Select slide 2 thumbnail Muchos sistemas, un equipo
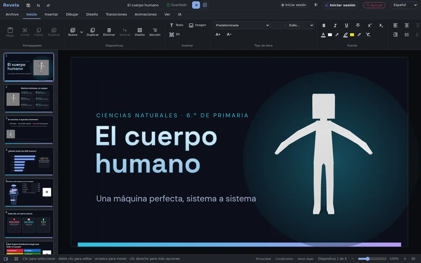 29,99
